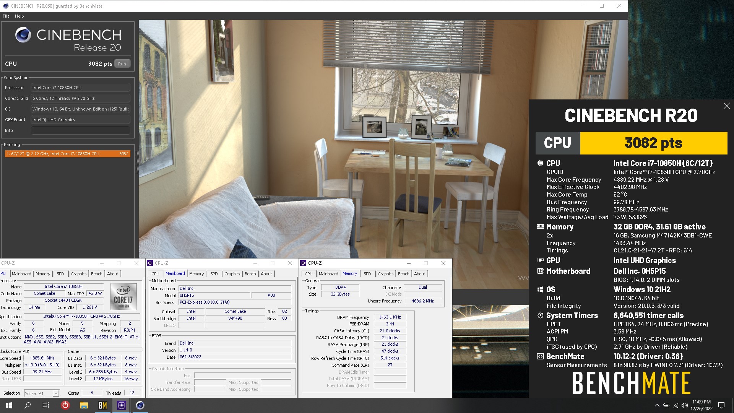
Task: Click the CPU chip icon in BenchMate panel
Action: [x=540, y=163]
